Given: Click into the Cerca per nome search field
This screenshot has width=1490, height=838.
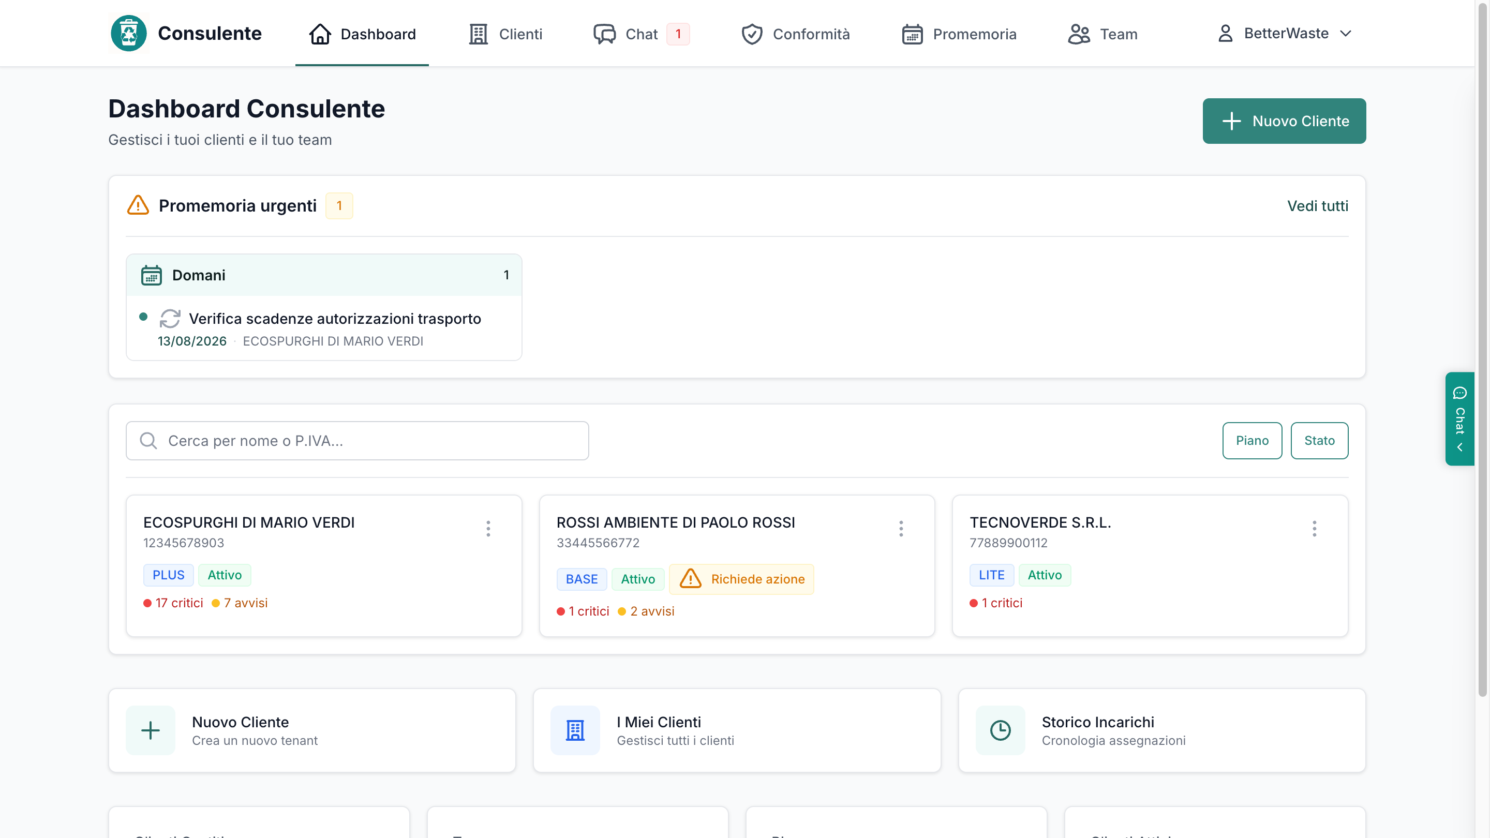Looking at the screenshot, I should coord(357,441).
